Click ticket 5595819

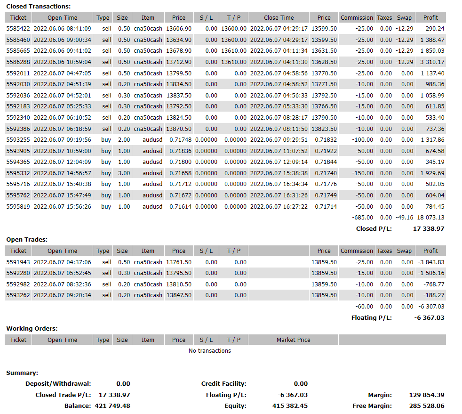tap(18, 207)
